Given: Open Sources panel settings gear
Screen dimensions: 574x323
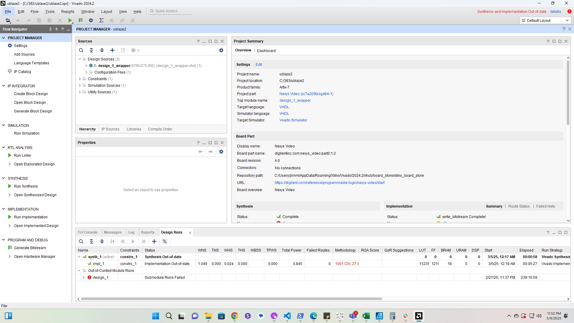Looking at the screenshot, I should 221,50.
